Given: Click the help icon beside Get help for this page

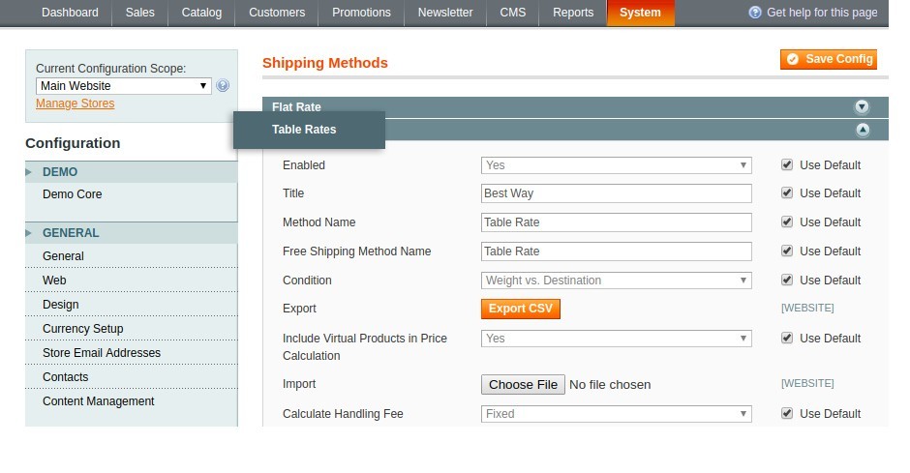Looking at the screenshot, I should [754, 13].
